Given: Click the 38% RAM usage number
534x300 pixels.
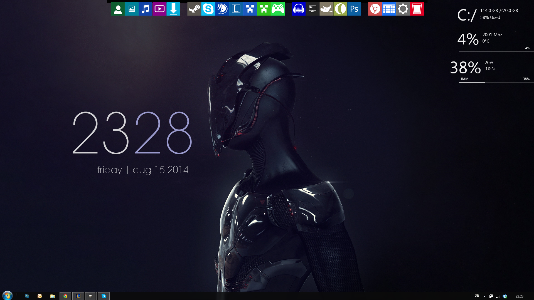Looking at the screenshot, I should tap(465, 68).
